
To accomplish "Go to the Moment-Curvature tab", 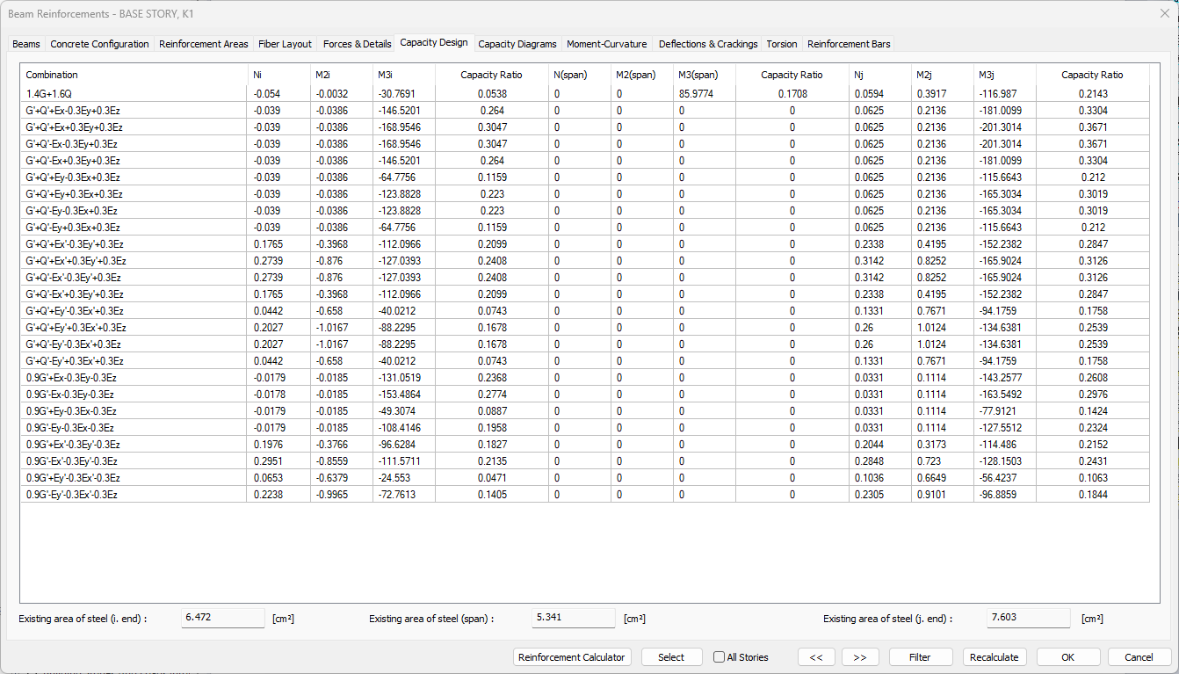I will (x=606, y=44).
